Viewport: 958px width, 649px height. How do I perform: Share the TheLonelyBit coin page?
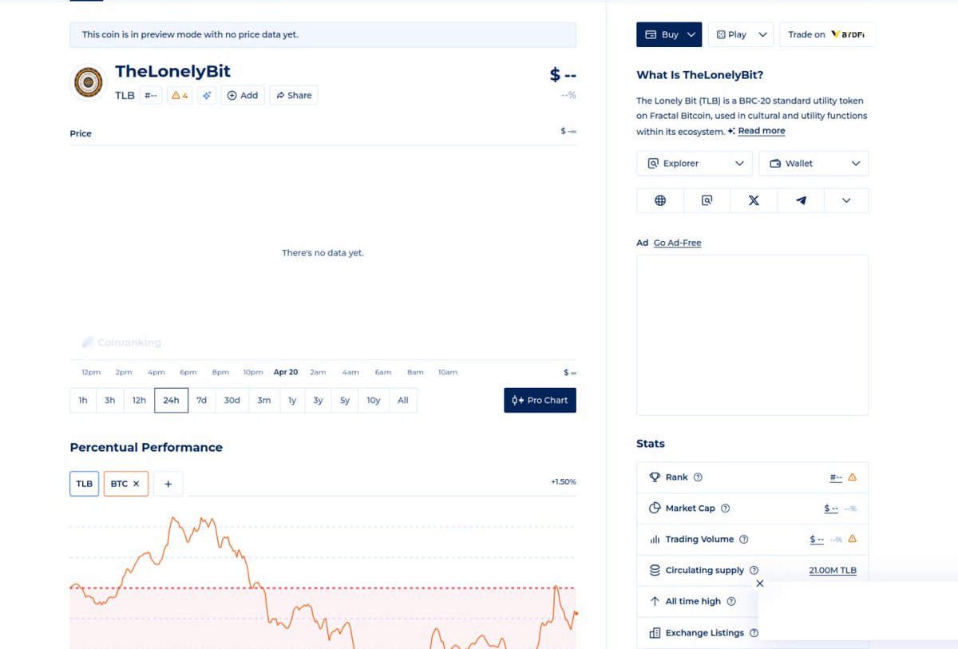point(294,95)
